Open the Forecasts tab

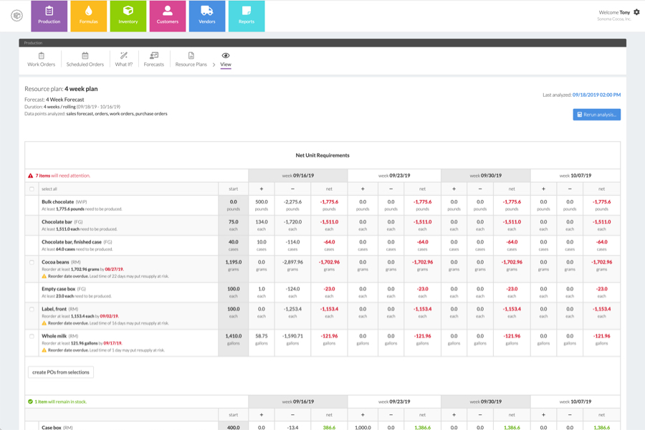tap(153, 59)
